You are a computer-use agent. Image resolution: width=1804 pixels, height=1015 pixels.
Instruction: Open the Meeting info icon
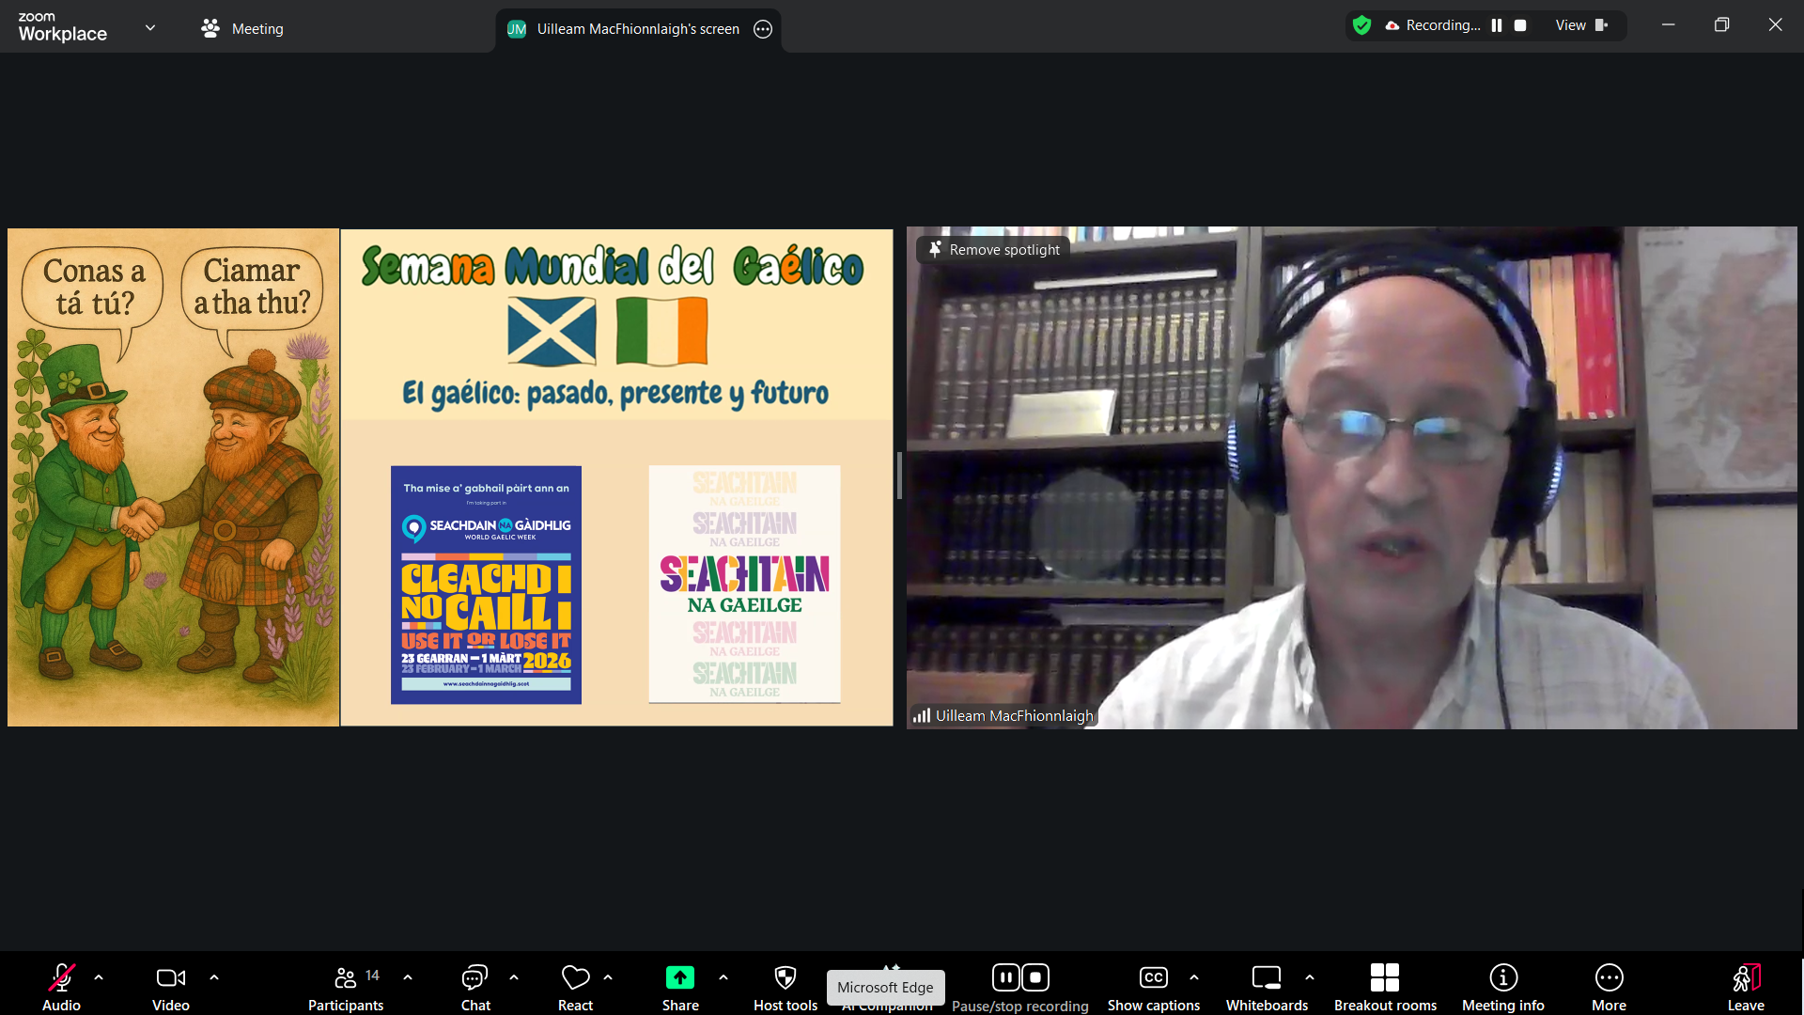tap(1502, 978)
